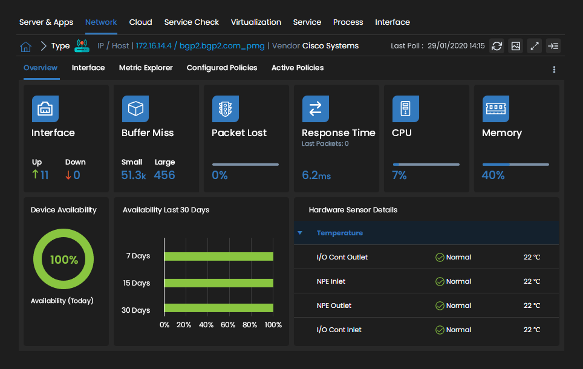Expand the Type breadcrumb chevron

[x=43, y=45]
